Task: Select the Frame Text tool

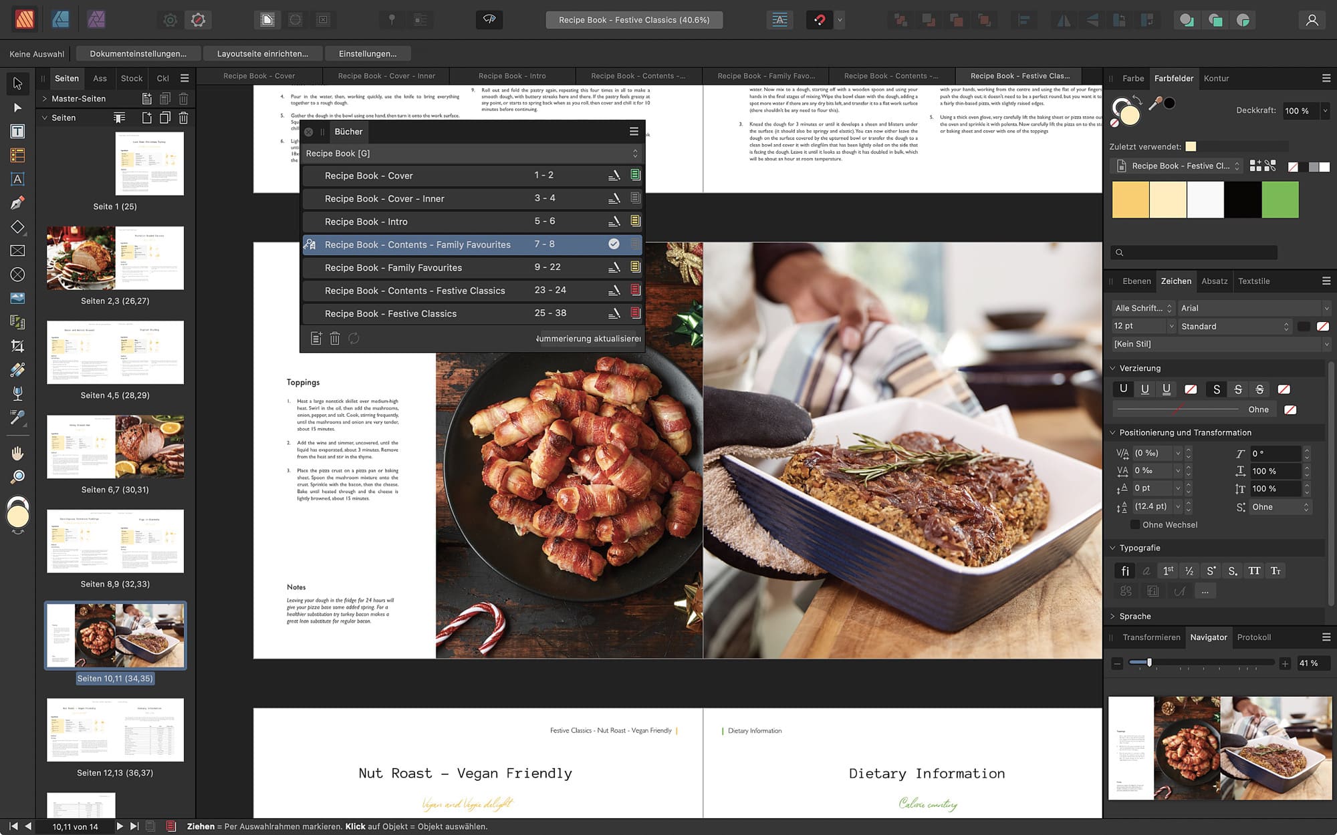Action: click(x=17, y=132)
